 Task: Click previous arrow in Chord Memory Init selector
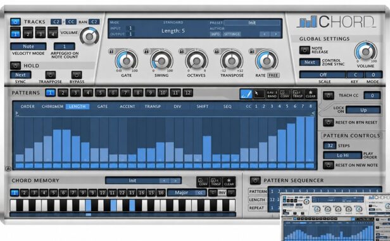164,181
